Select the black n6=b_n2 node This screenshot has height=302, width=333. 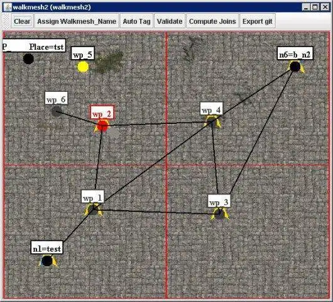coord(295,67)
